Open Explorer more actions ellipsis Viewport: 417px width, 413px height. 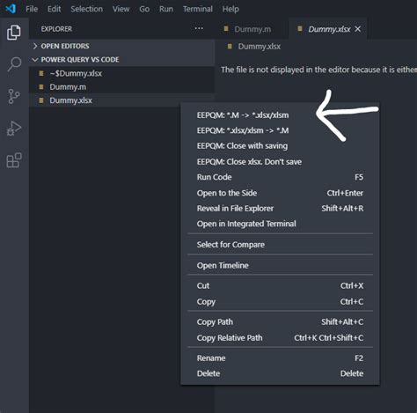tap(199, 28)
